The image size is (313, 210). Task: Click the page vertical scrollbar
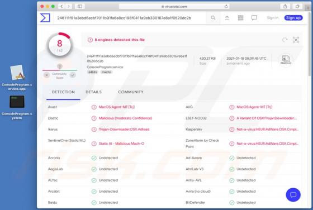(310, 44)
